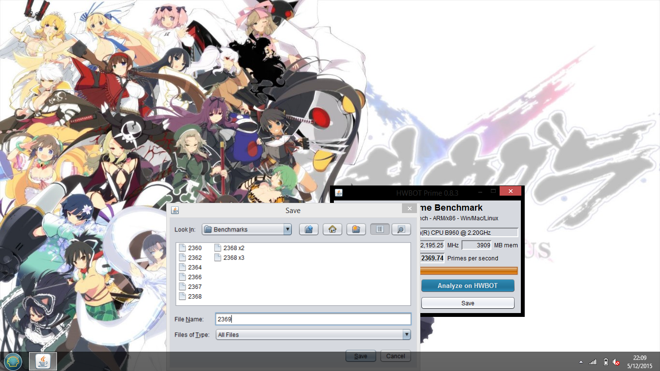660x371 pixels.
Task: Go up one level in Save dialog
Action: [x=308, y=229]
